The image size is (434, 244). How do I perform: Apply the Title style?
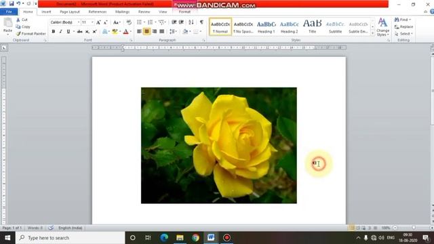coord(312,27)
